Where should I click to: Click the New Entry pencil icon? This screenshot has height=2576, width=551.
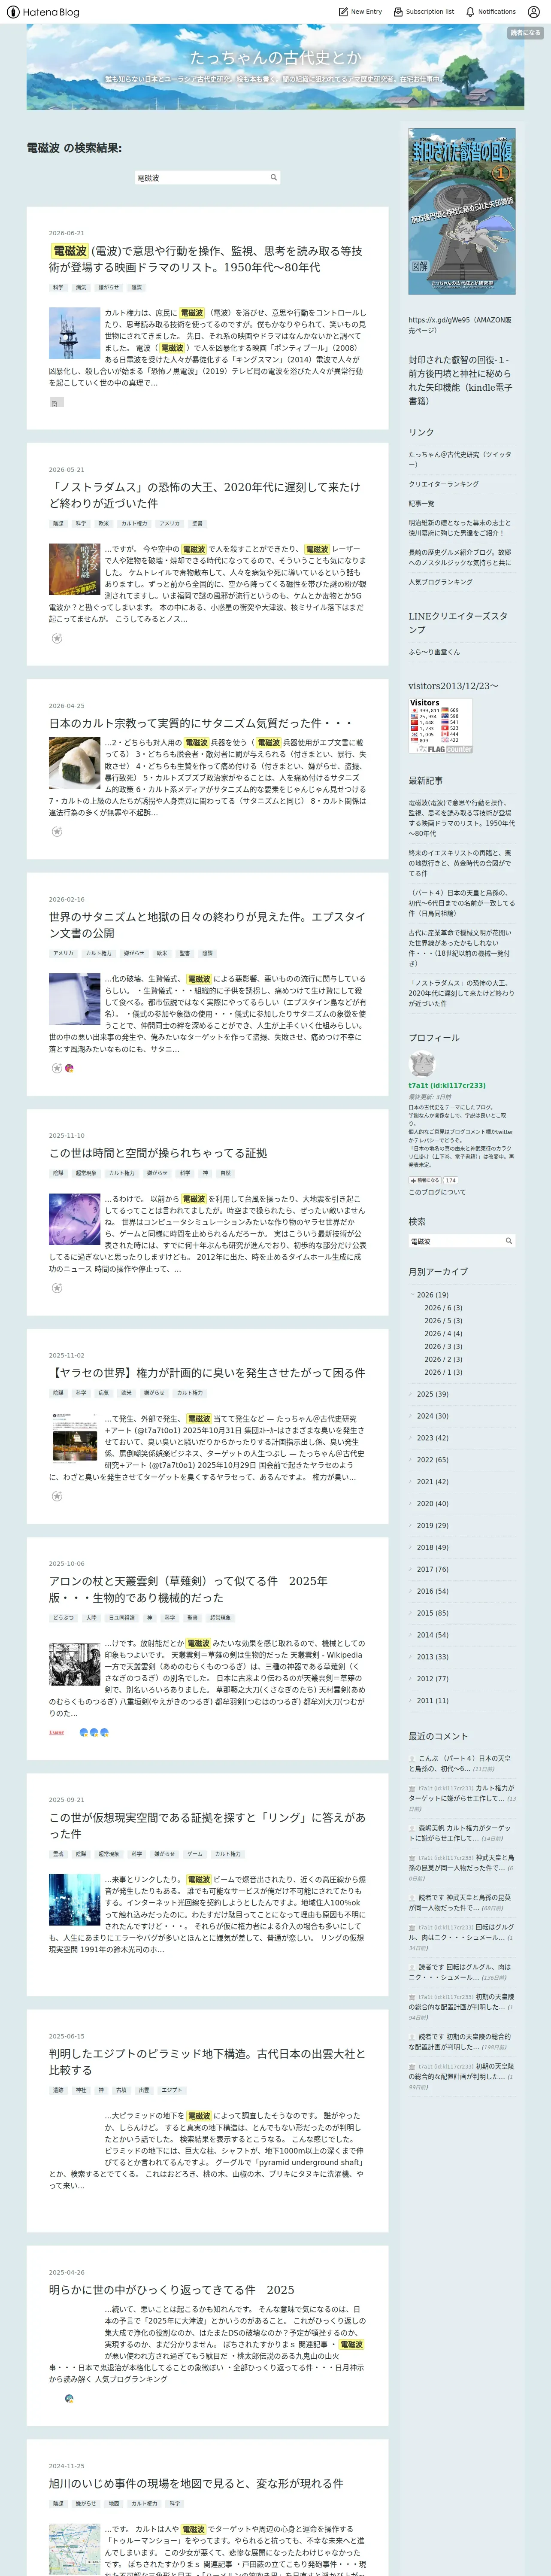point(343,12)
